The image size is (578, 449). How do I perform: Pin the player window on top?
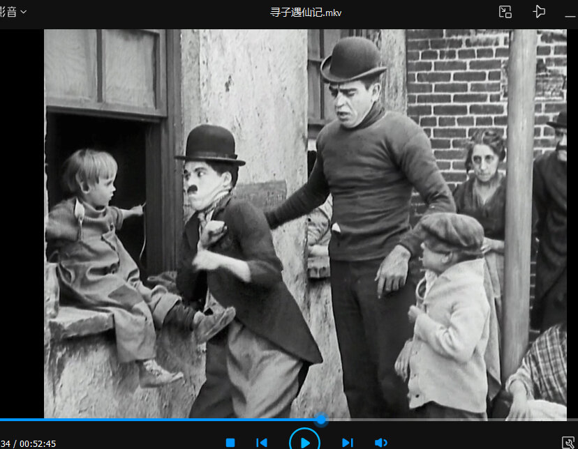click(x=539, y=11)
